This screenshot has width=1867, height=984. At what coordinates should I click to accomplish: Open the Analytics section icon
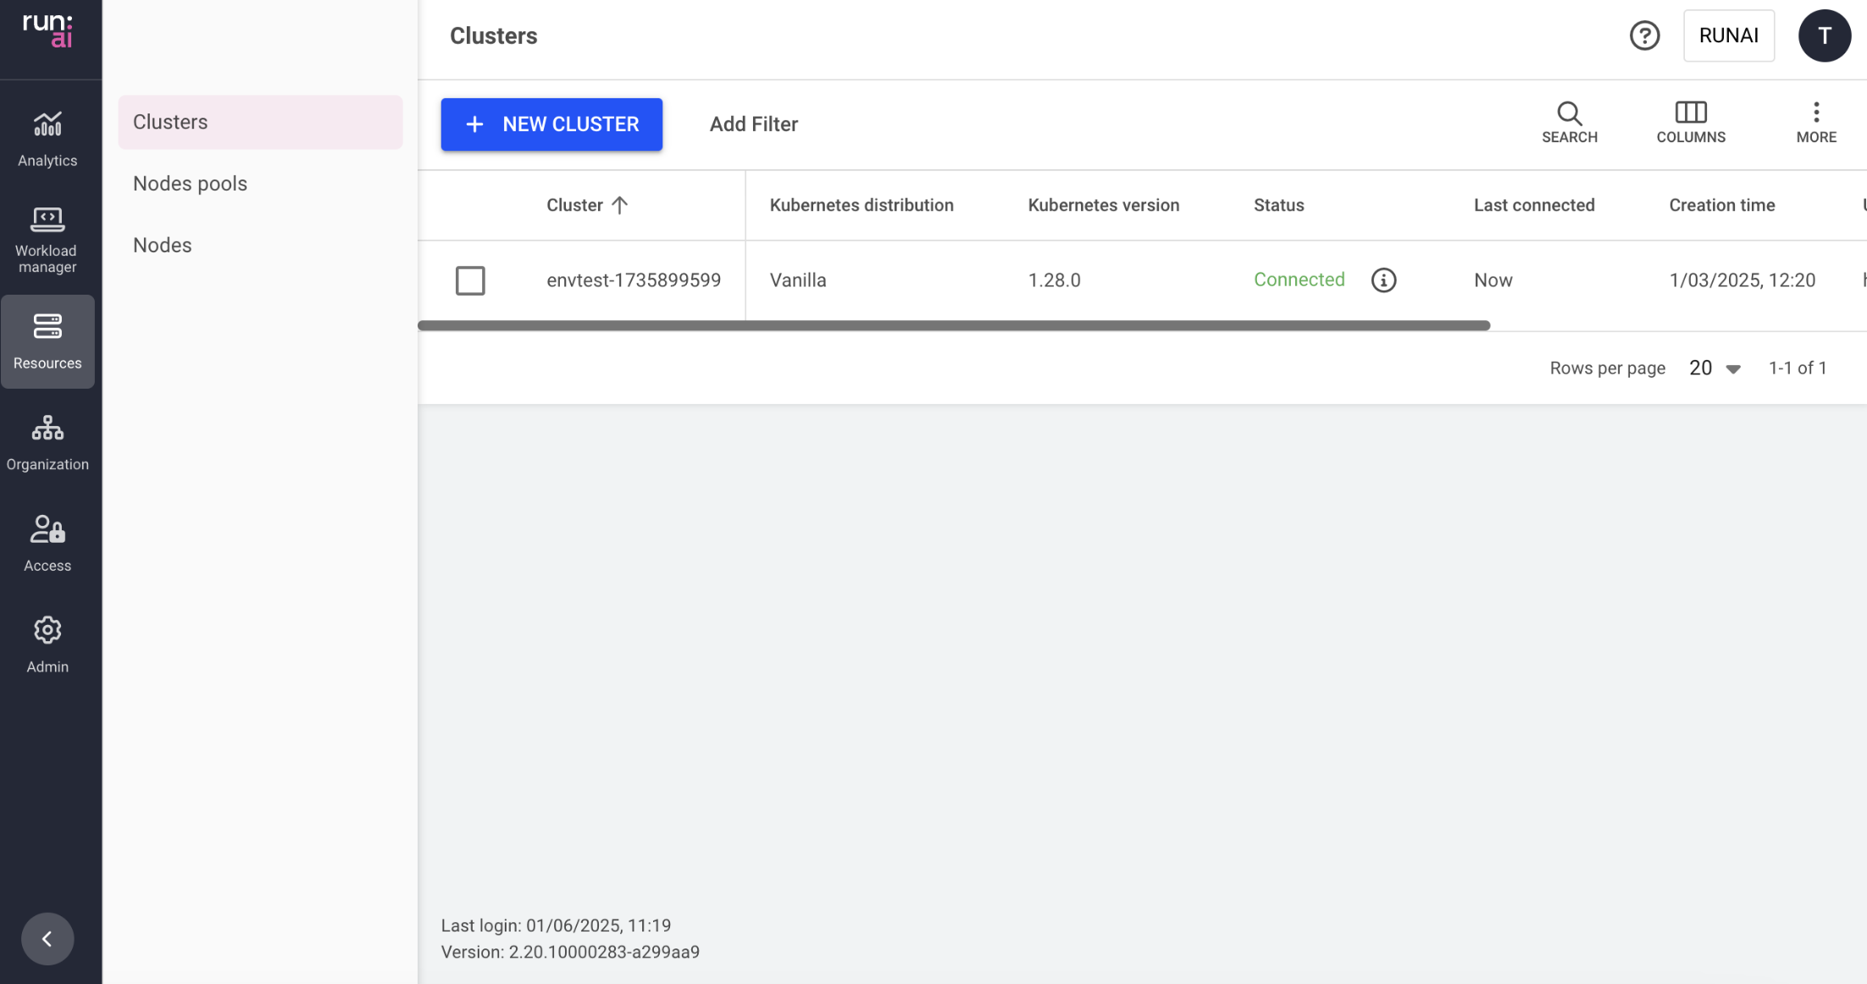47,124
